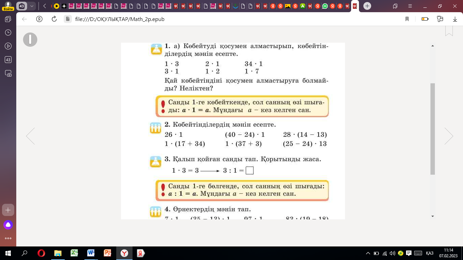Click the expression "34 · 1"

(x=254, y=64)
